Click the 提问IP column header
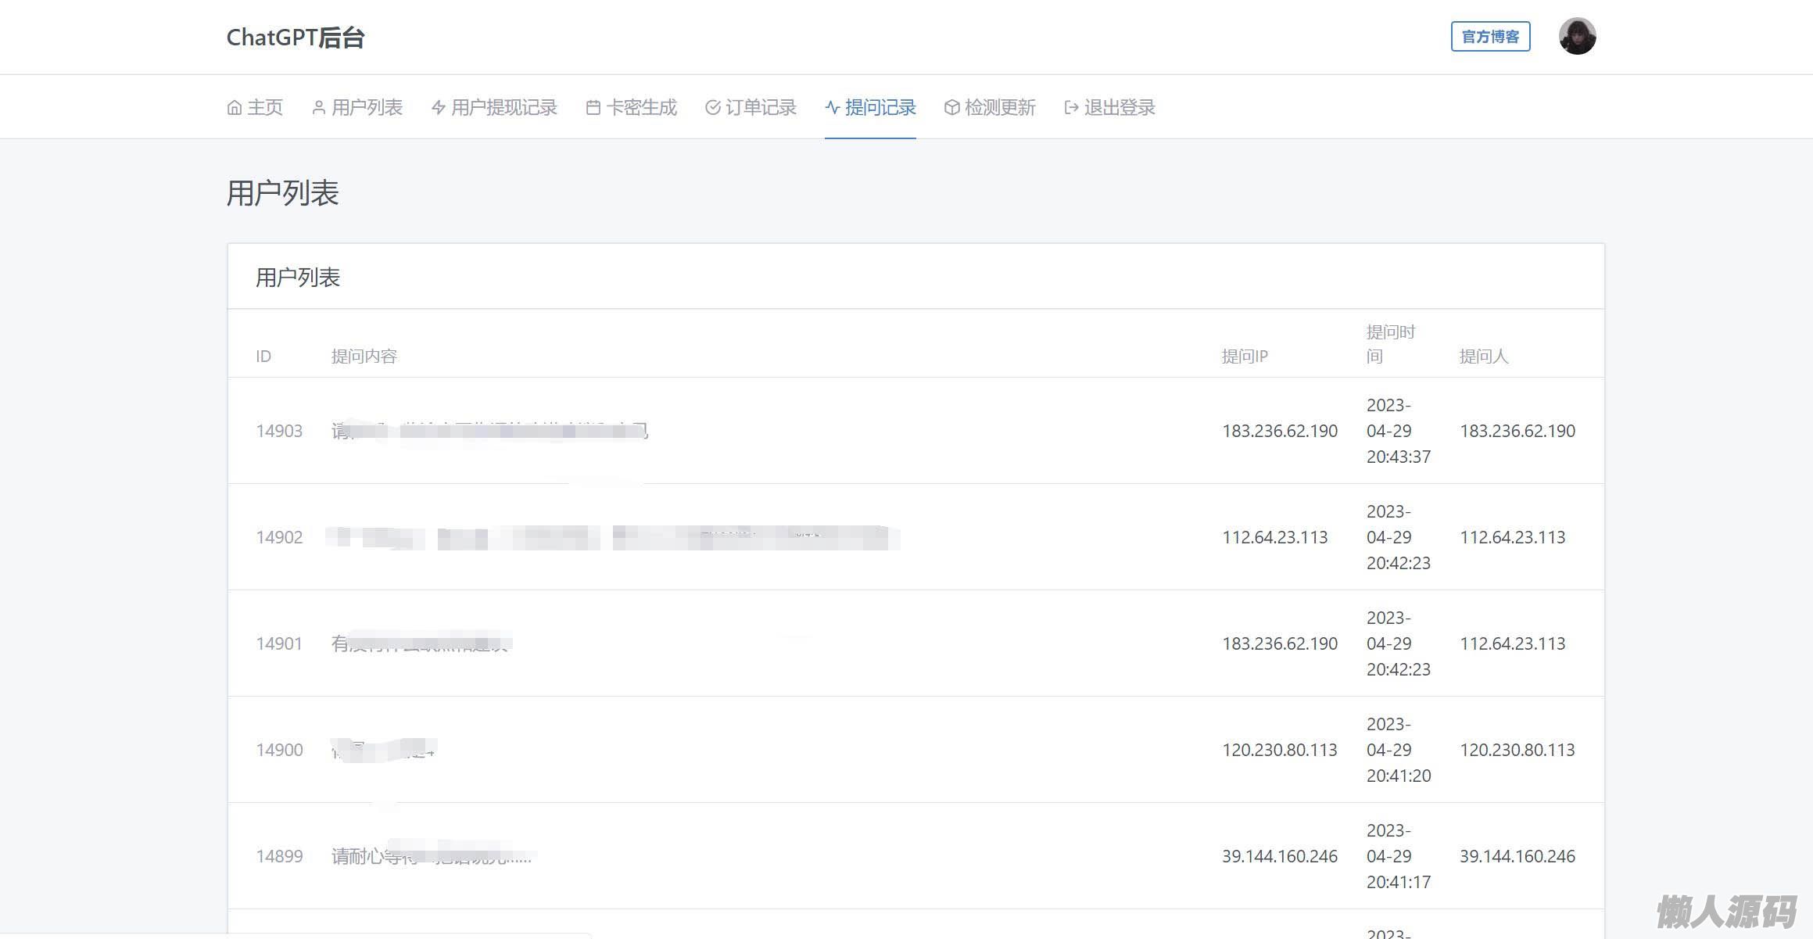Image resolution: width=1813 pixels, height=939 pixels. coord(1245,357)
